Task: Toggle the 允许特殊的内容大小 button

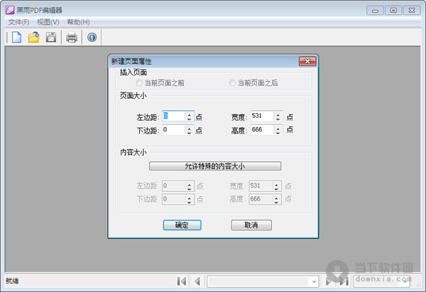Action: click(215, 166)
